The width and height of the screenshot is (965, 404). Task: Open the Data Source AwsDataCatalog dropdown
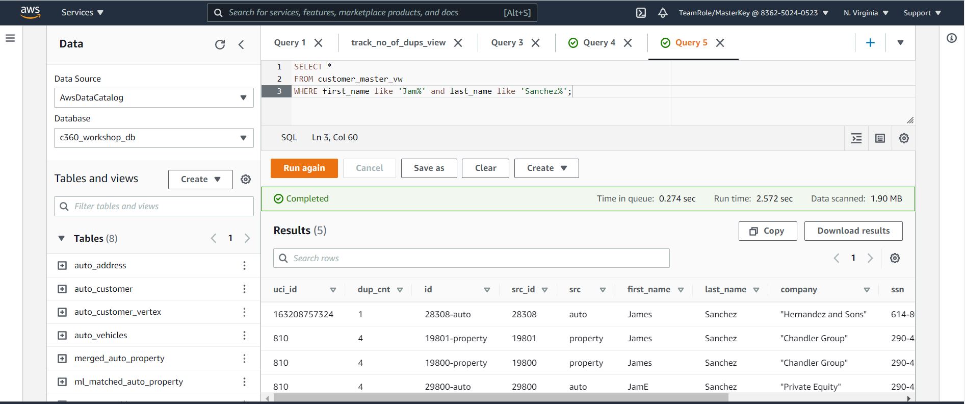click(x=153, y=97)
